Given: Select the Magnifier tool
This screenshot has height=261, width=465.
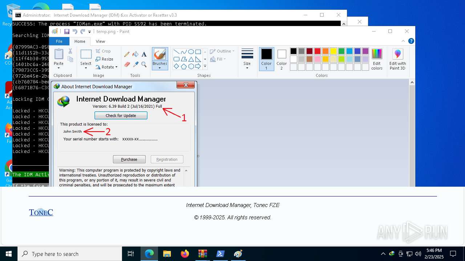Looking at the screenshot, I should [x=144, y=65].
